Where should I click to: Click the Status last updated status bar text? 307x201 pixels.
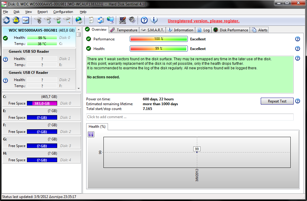click(39, 197)
